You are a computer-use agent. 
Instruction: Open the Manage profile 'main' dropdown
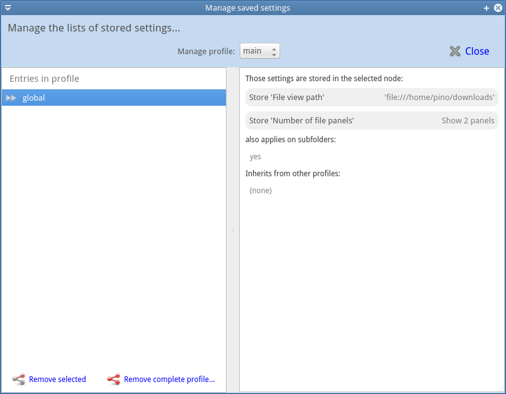[x=260, y=51]
